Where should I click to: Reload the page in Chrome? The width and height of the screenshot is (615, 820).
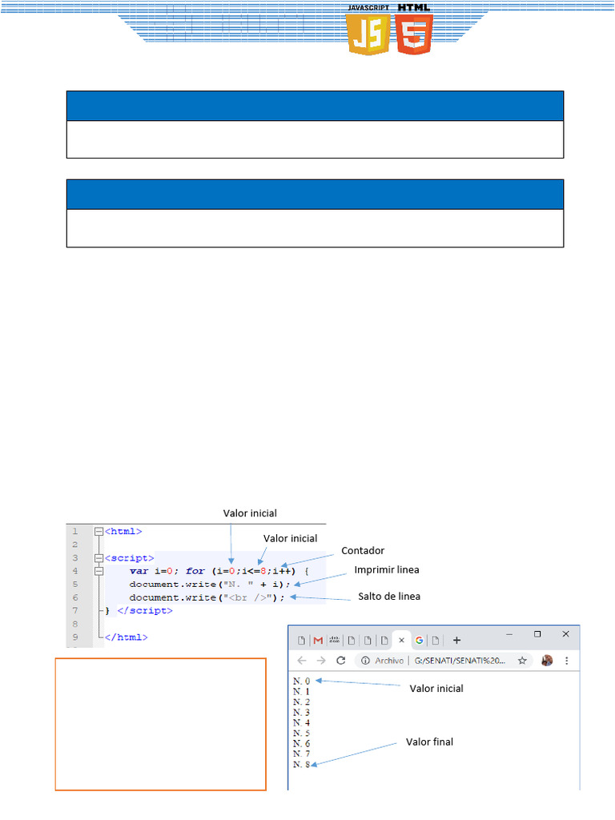pos(341,661)
